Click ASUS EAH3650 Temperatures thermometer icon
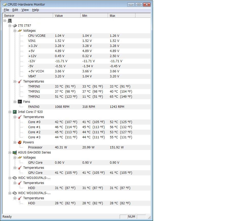The width and height of the screenshot is (244, 221). pos(20,168)
